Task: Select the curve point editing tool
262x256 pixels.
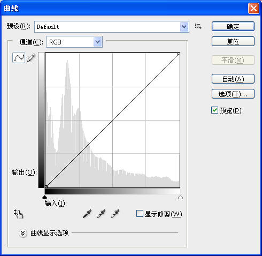Action: coord(19,57)
